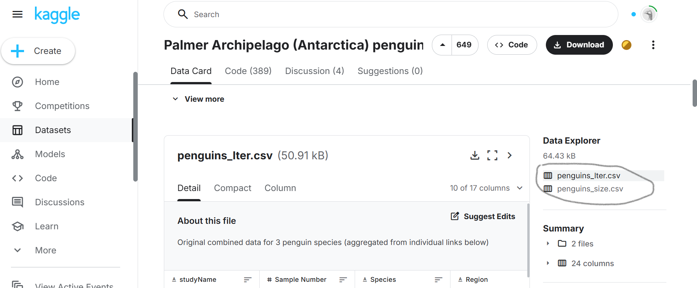Viewport: 697px width, 288px height.
Task: Download penguins_lter.csv with file download icon
Action: tap(475, 156)
